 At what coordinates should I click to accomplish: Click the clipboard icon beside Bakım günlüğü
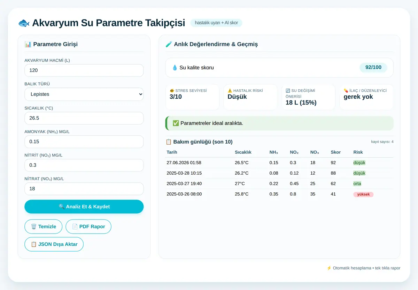click(x=169, y=142)
